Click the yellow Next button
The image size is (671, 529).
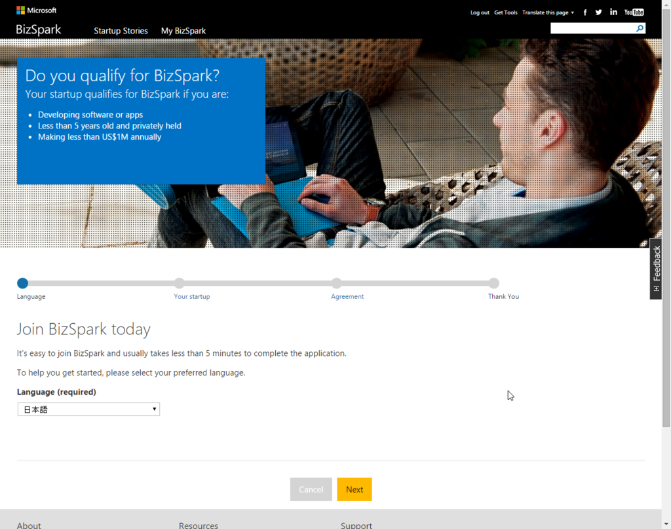tap(355, 489)
